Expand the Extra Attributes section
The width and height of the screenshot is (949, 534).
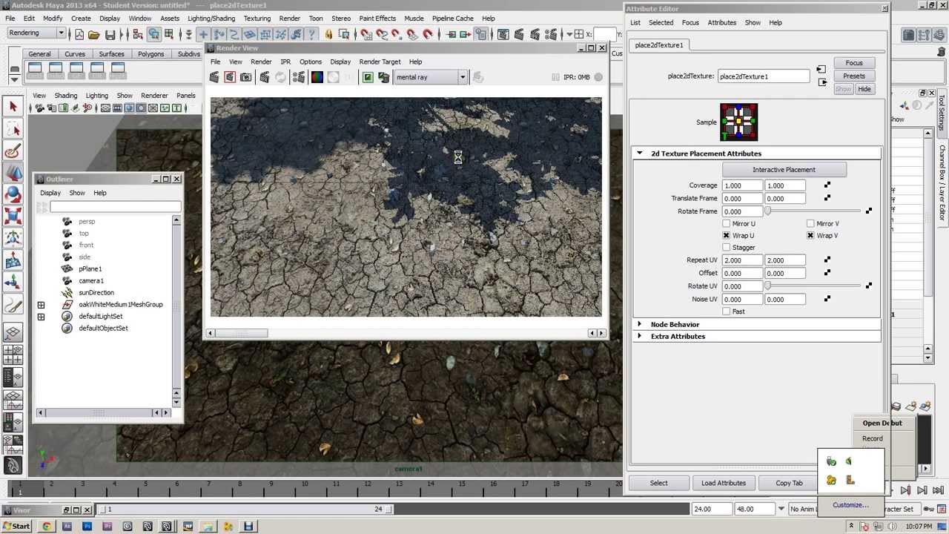pyautogui.click(x=640, y=336)
